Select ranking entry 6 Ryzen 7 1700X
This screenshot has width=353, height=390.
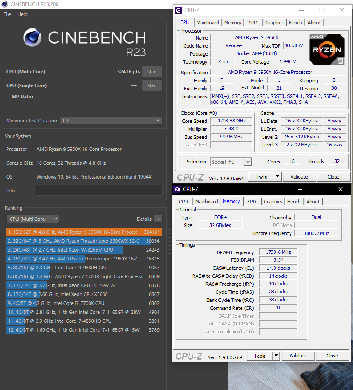click(84, 276)
